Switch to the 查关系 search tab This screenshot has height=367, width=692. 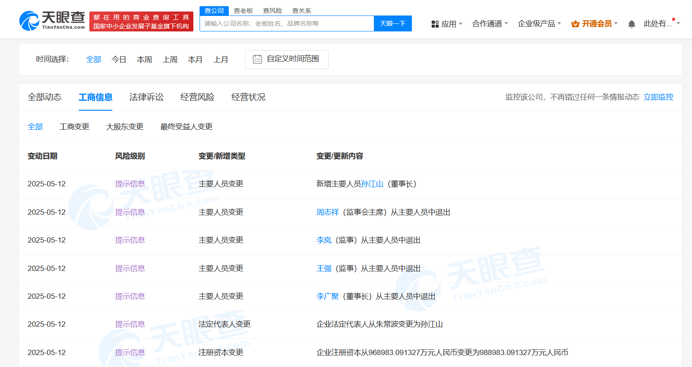click(302, 11)
